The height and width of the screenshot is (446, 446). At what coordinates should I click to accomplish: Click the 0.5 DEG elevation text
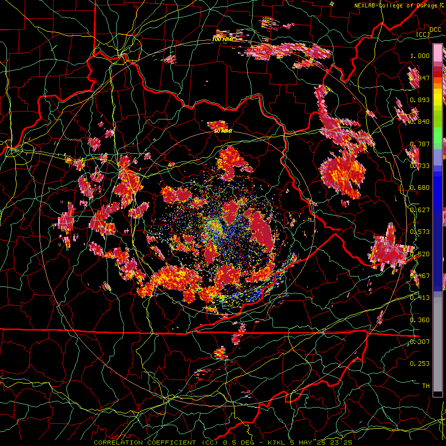[x=238, y=443]
